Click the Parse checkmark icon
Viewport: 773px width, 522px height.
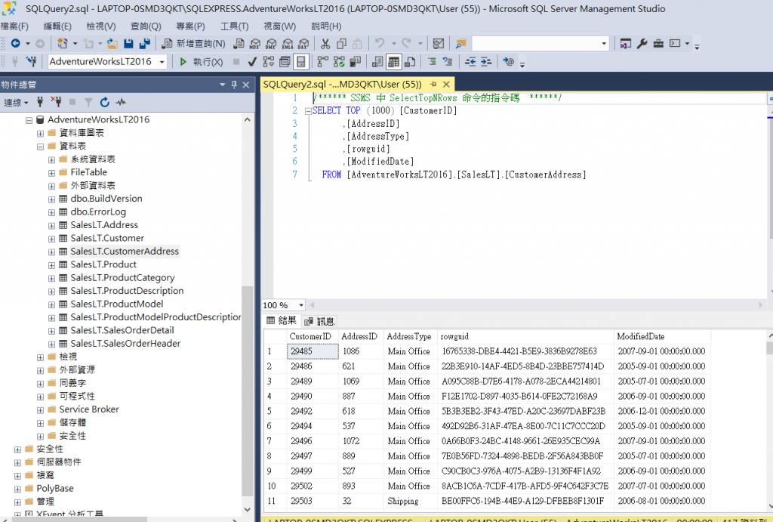252,62
